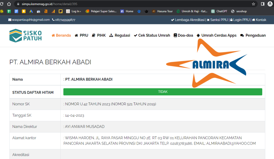Open the PPIU menu item
This screenshot has width=274, height=159.
81,35
